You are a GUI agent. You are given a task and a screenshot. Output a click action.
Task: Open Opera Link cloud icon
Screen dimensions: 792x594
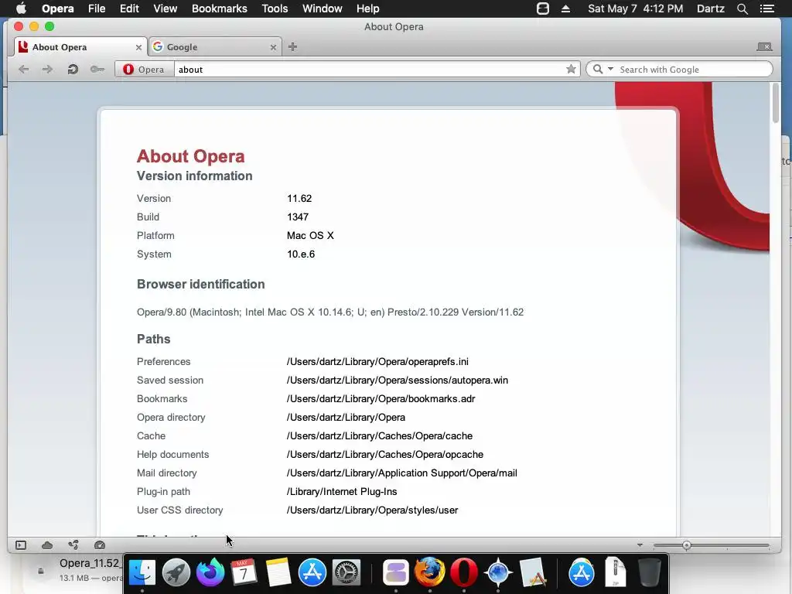47,545
